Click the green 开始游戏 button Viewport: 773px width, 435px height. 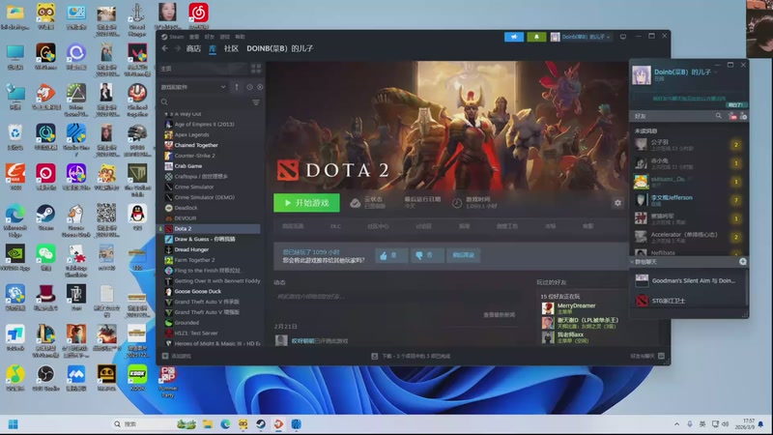pos(306,203)
